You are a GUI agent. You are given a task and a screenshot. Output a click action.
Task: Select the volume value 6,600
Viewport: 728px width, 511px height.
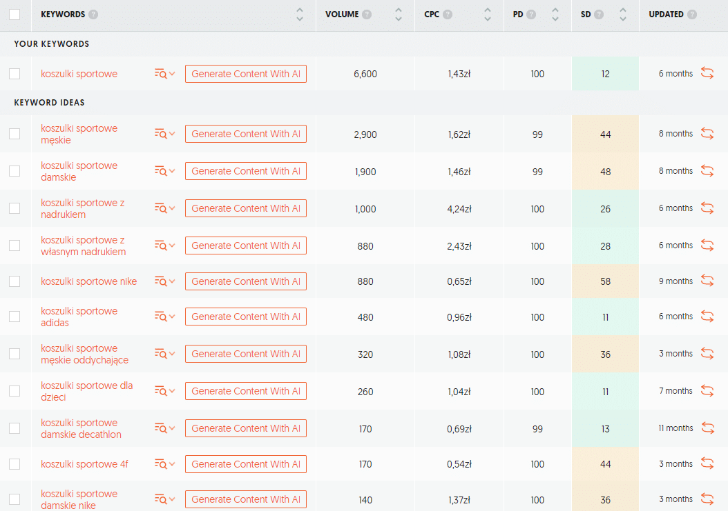coord(365,74)
